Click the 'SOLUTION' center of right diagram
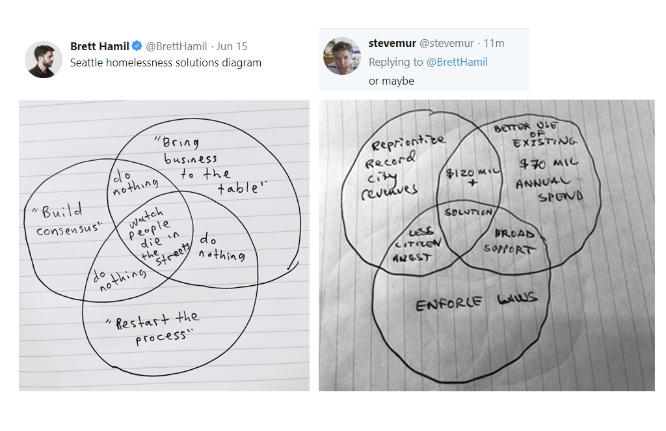666x431 pixels. (467, 213)
